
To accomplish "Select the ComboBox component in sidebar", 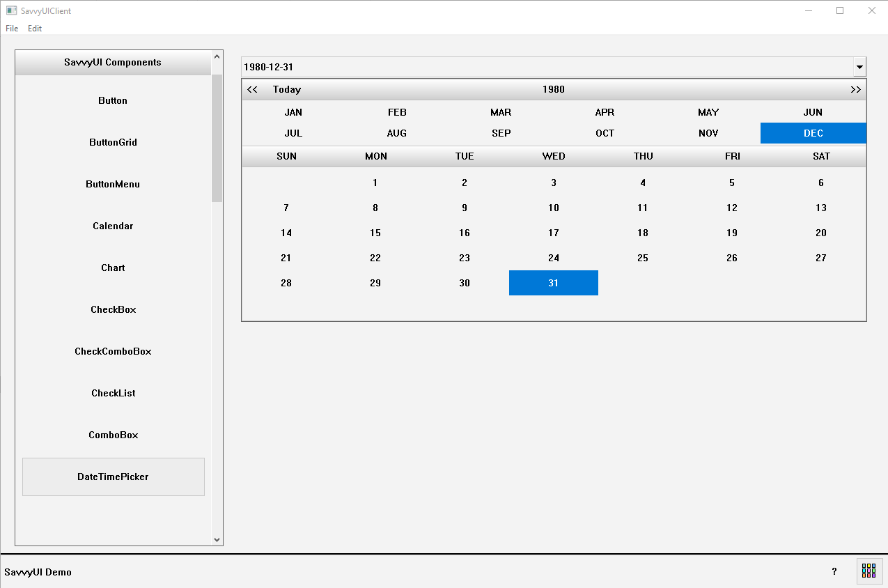I will click(113, 435).
